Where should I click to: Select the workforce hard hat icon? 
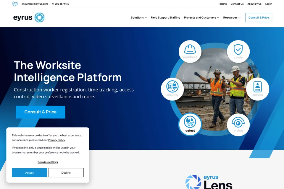(x=190, y=52)
